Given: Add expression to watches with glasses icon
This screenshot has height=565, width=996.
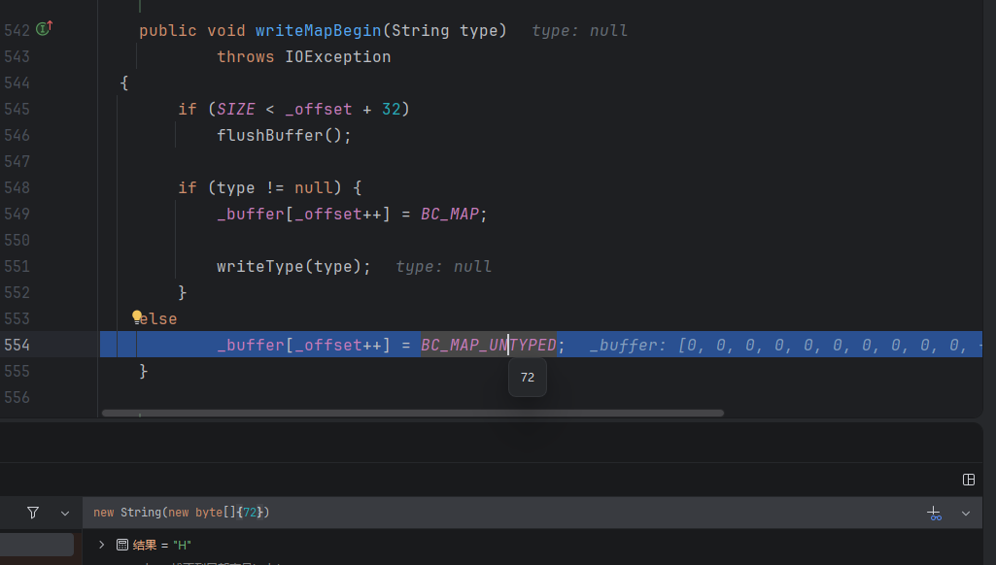Looking at the screenshot, I should pos(934,513).
